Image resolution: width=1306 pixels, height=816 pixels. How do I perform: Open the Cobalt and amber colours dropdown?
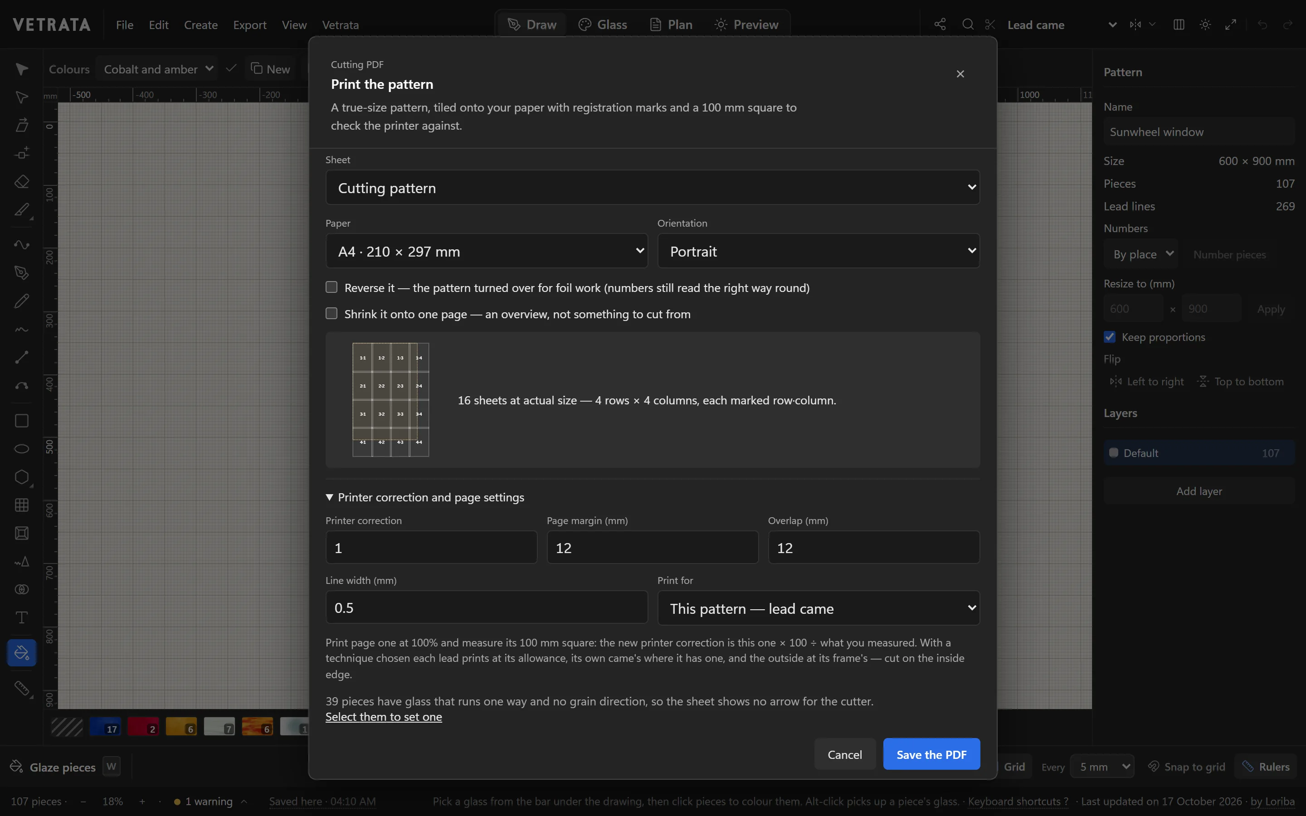pos(158,69)
